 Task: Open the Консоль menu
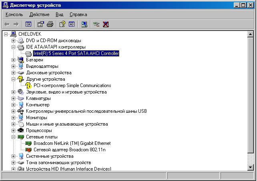14,14
